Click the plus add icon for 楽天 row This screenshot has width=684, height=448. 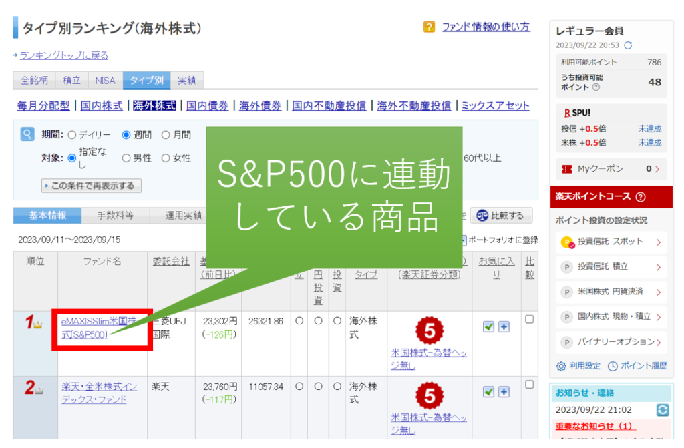pyautogui.click(x=504, y=392)
